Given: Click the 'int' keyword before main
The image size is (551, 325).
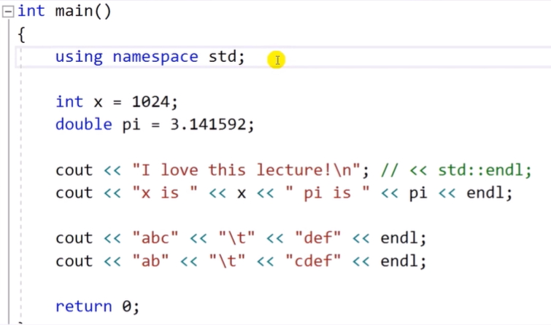Looking at the screenshot, I should (x=31, y=11).
